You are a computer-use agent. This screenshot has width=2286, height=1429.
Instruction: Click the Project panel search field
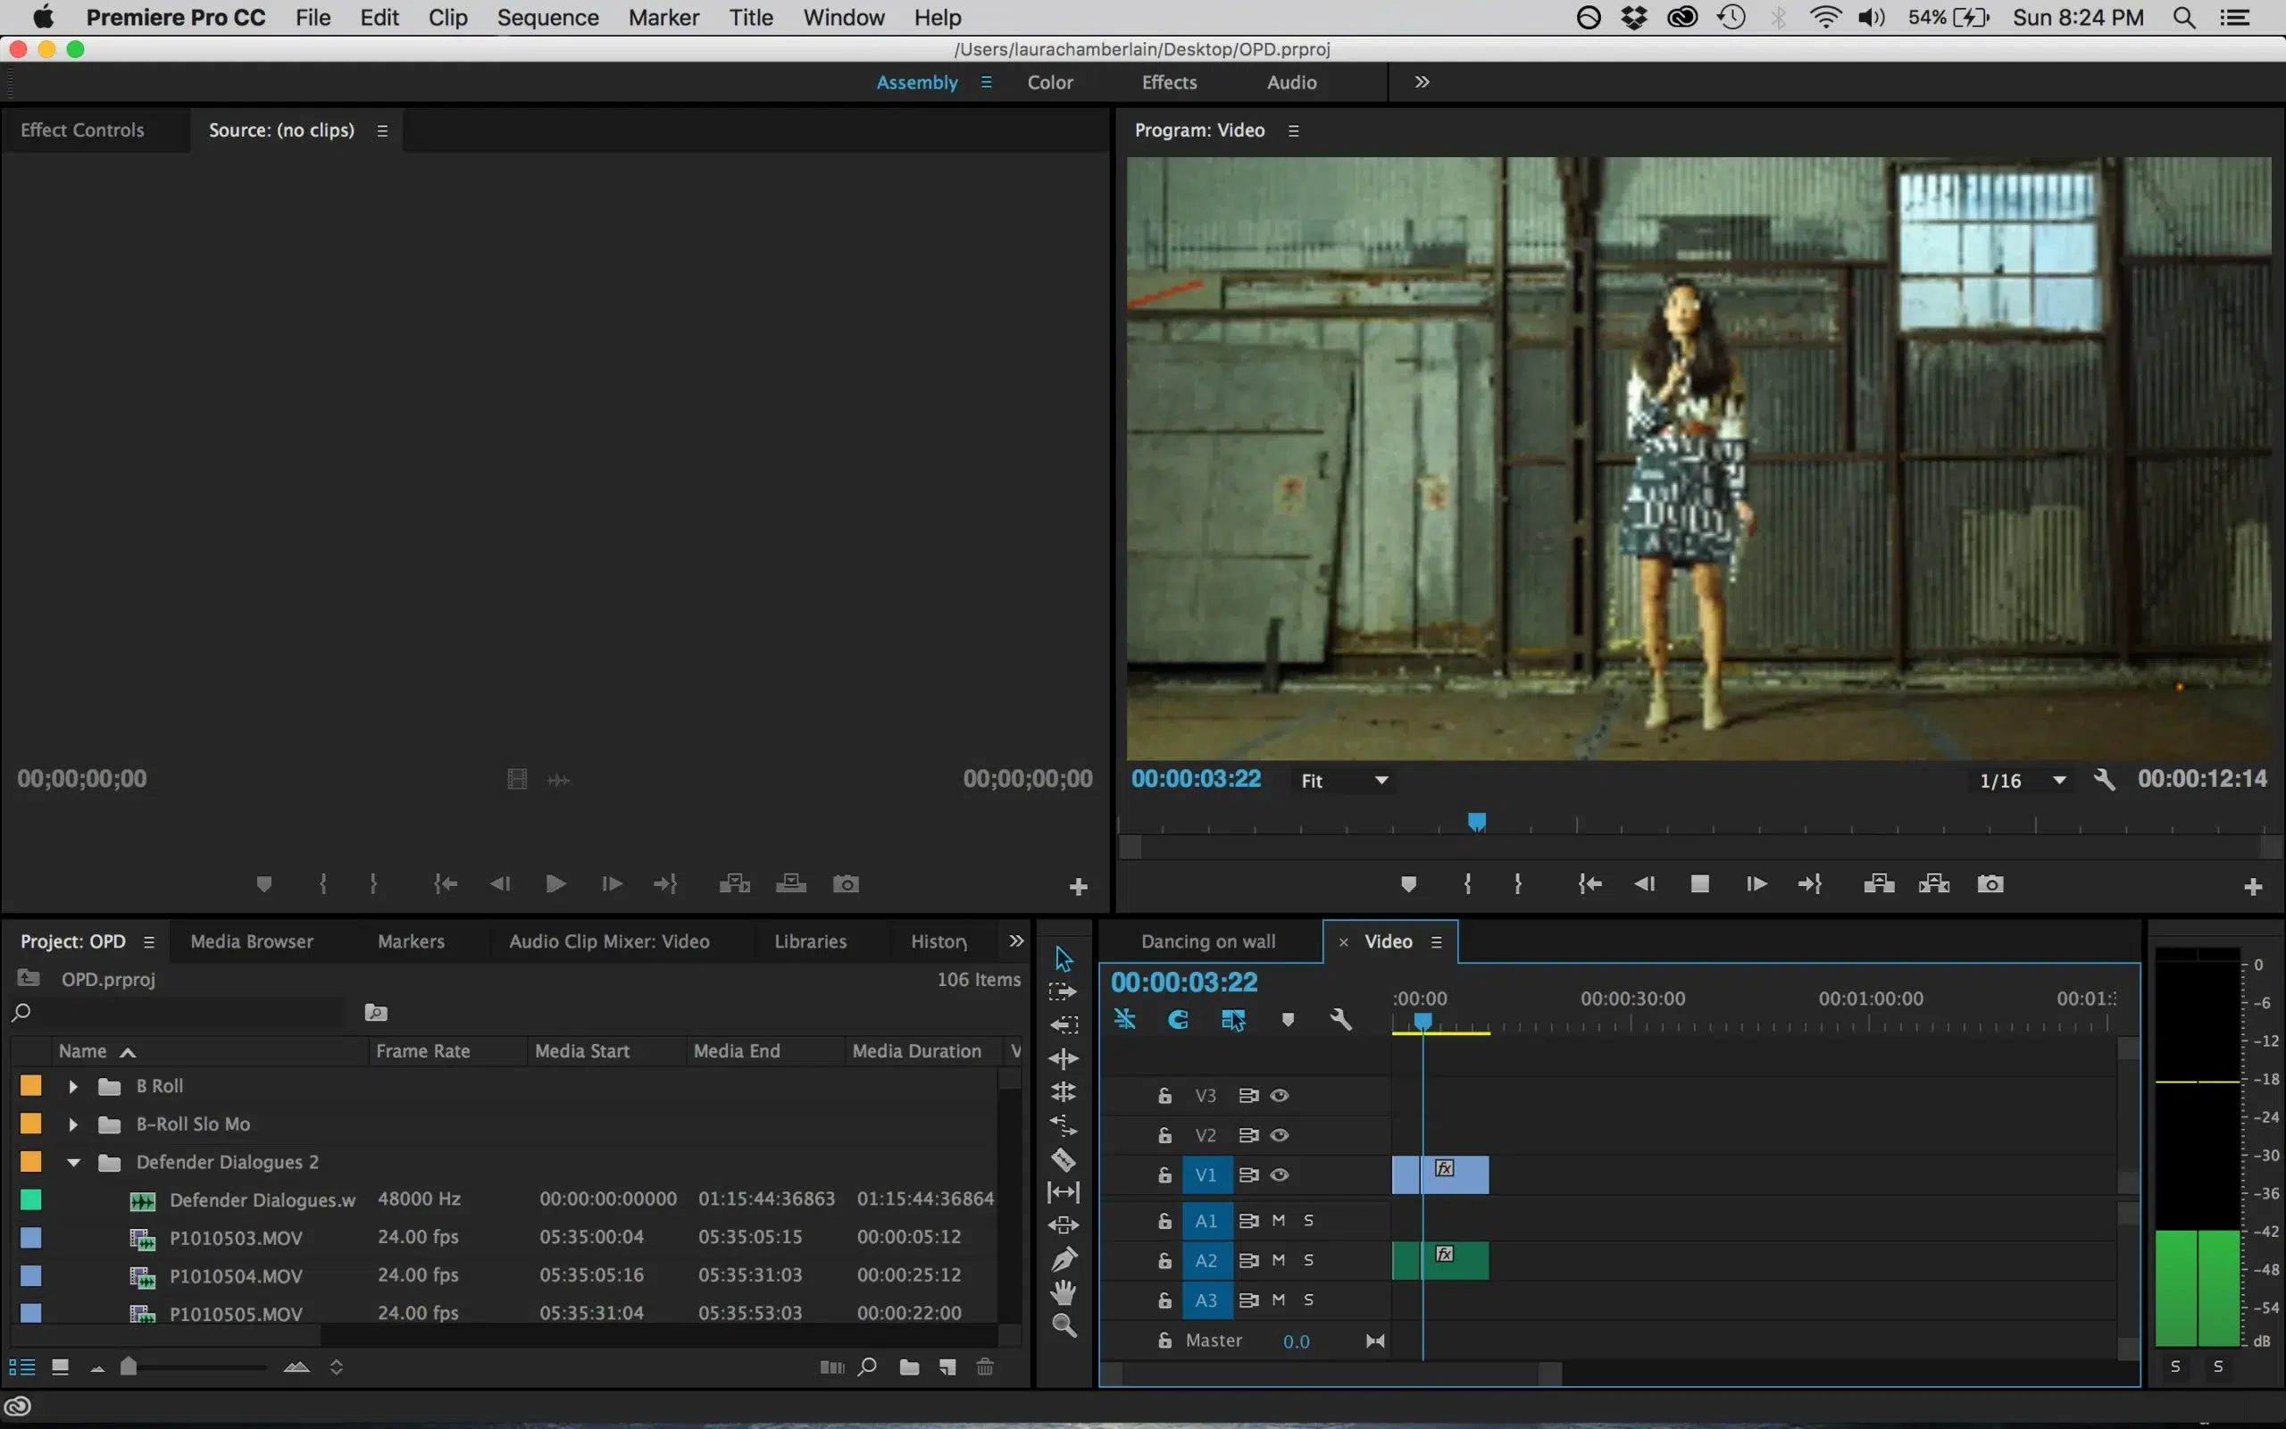click(x=189, y=1013)
